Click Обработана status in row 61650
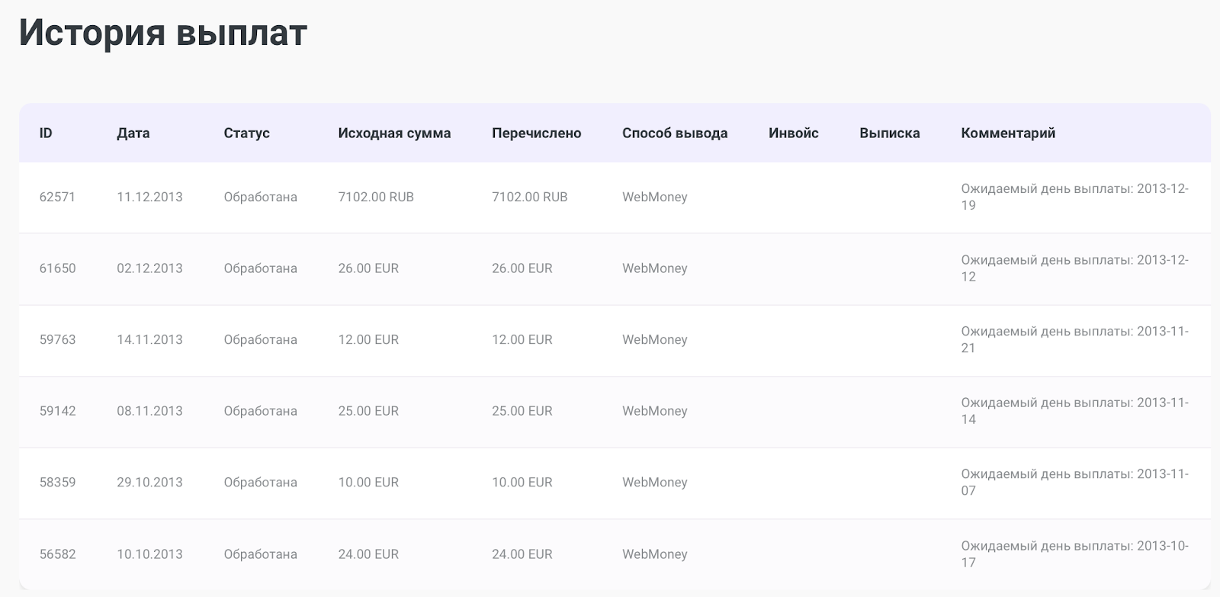Viewport: 1220px width, 597px height. tap(260, 268)
